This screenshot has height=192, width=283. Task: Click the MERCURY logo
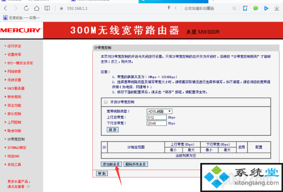[21, 30]
